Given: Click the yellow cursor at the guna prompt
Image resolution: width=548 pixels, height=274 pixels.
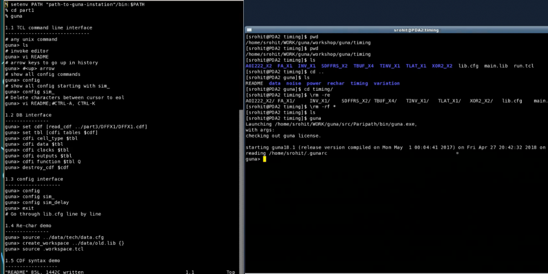Looking at the screenshot, I should [x=264, y=159].
